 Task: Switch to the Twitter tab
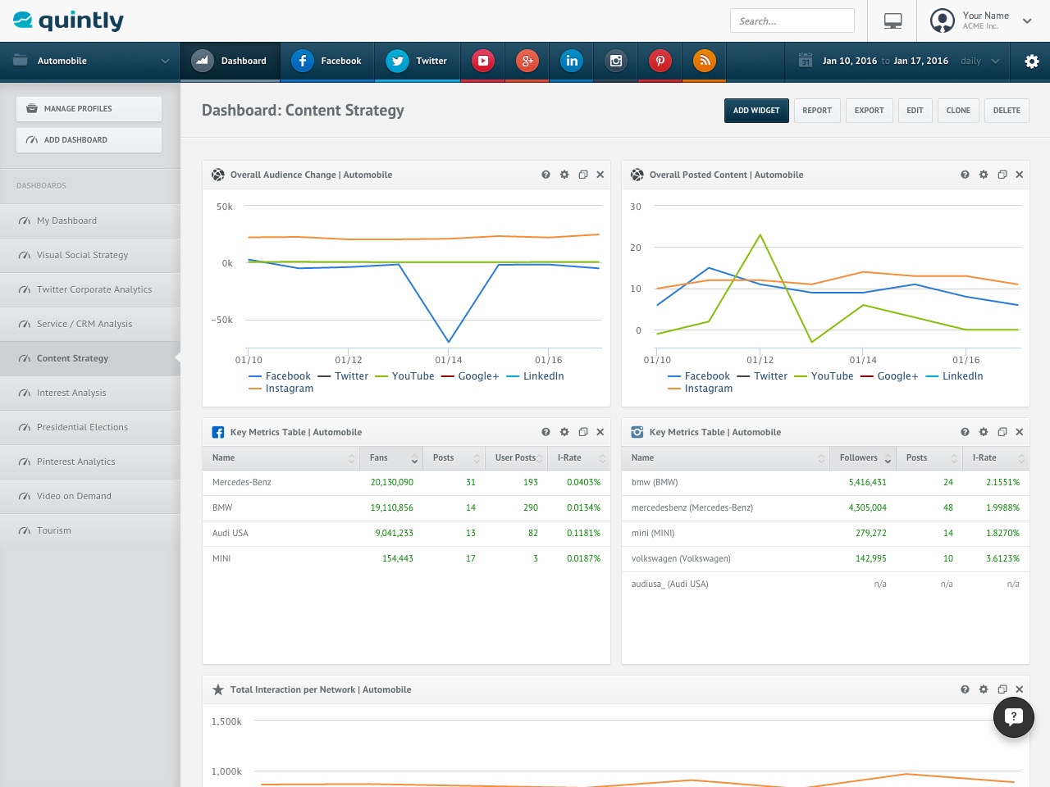(x=418, y=61)
